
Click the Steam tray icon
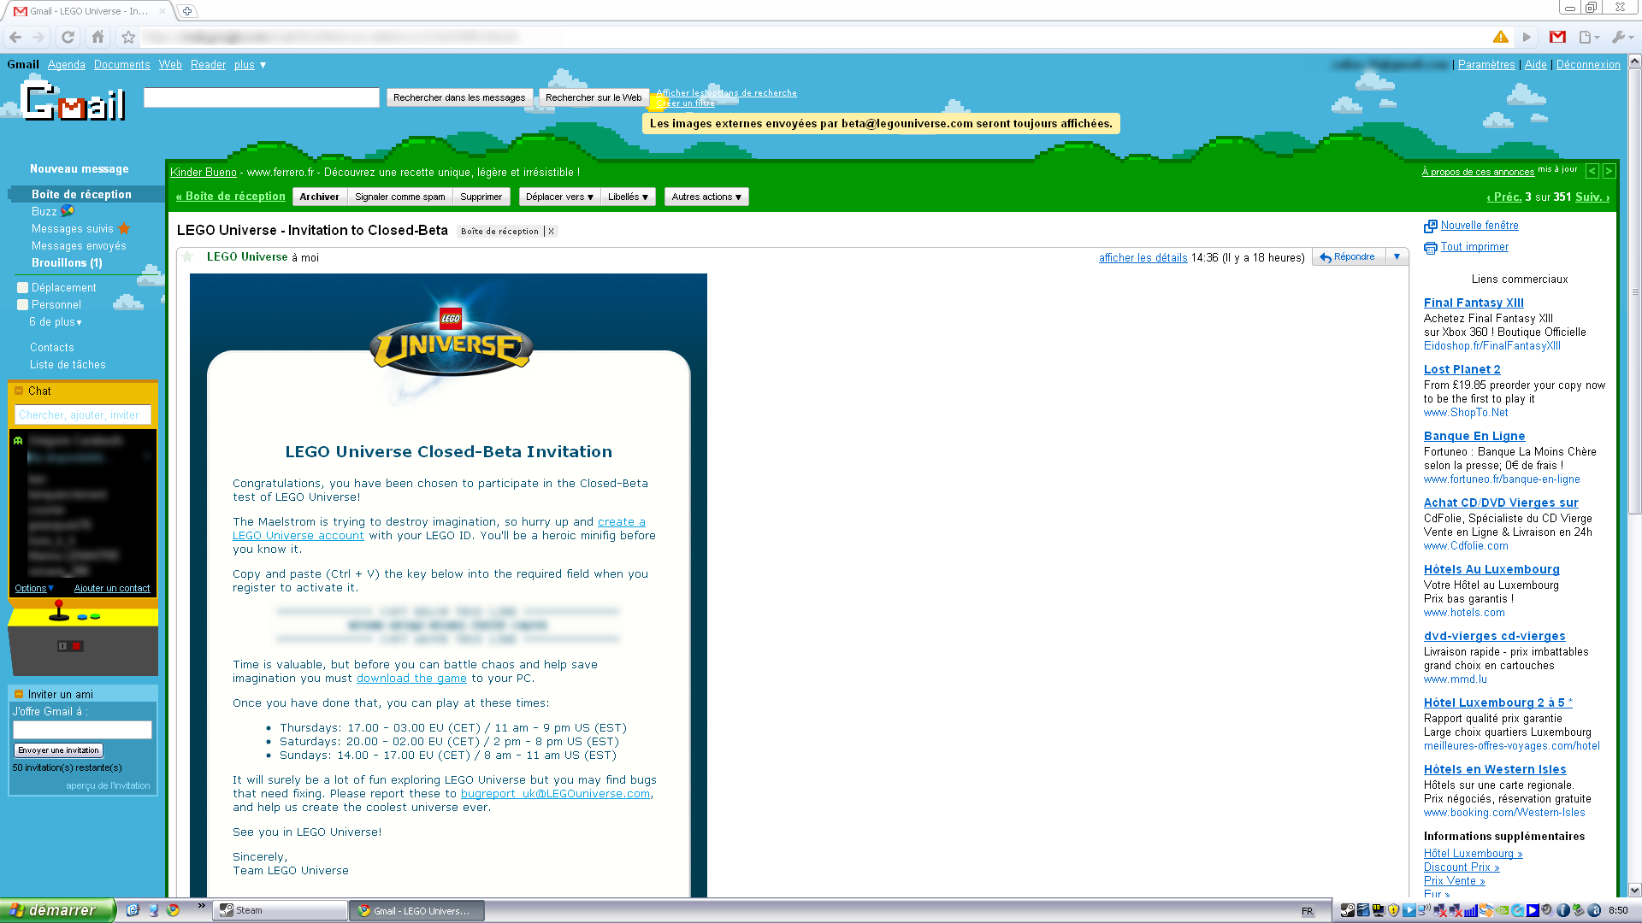pyautogui.click(x=1348, y=910)
